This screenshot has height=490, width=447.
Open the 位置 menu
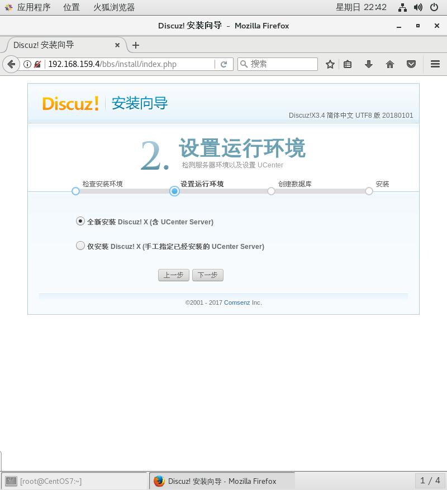tap(72, 7)
